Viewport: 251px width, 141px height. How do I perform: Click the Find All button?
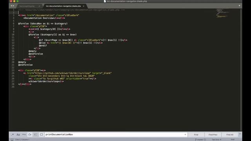tap(230, 135)
